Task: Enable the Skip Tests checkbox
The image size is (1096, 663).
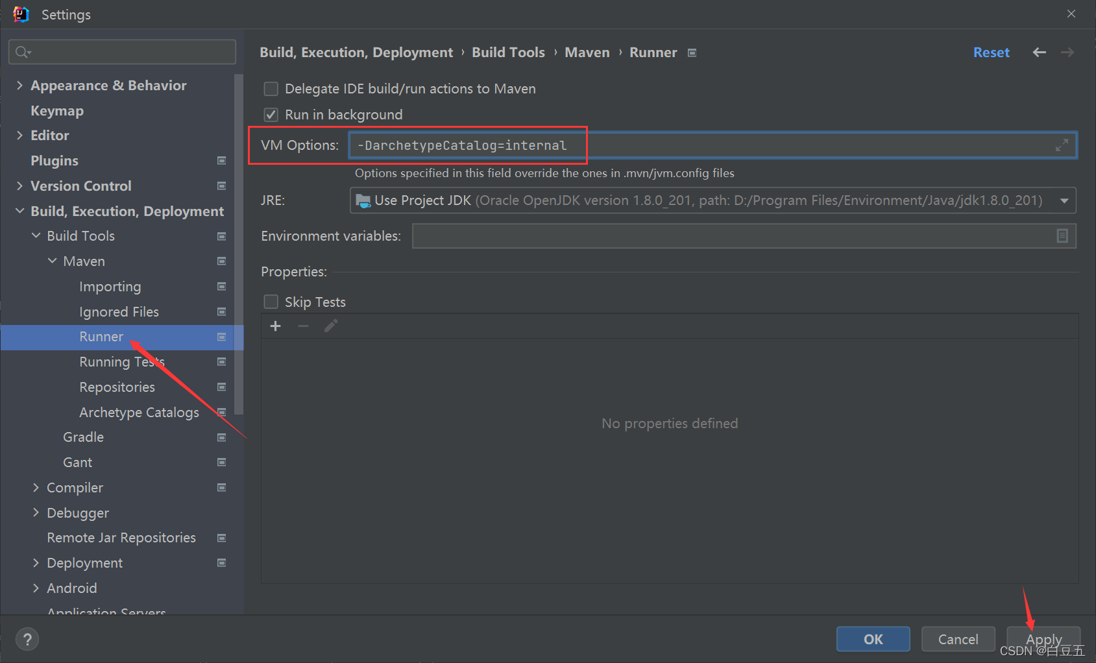Action: [271, 302]
